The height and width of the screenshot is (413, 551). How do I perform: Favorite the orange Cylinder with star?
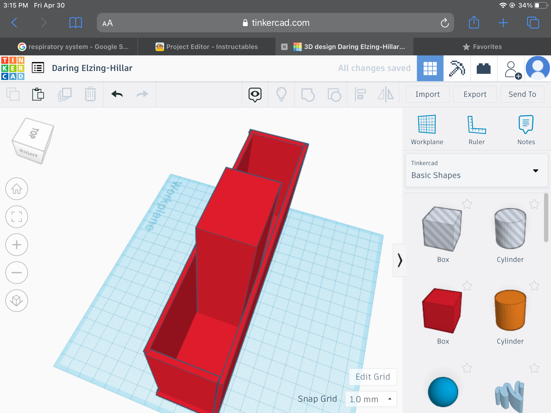pyautogui.click(x=534, y=286)
